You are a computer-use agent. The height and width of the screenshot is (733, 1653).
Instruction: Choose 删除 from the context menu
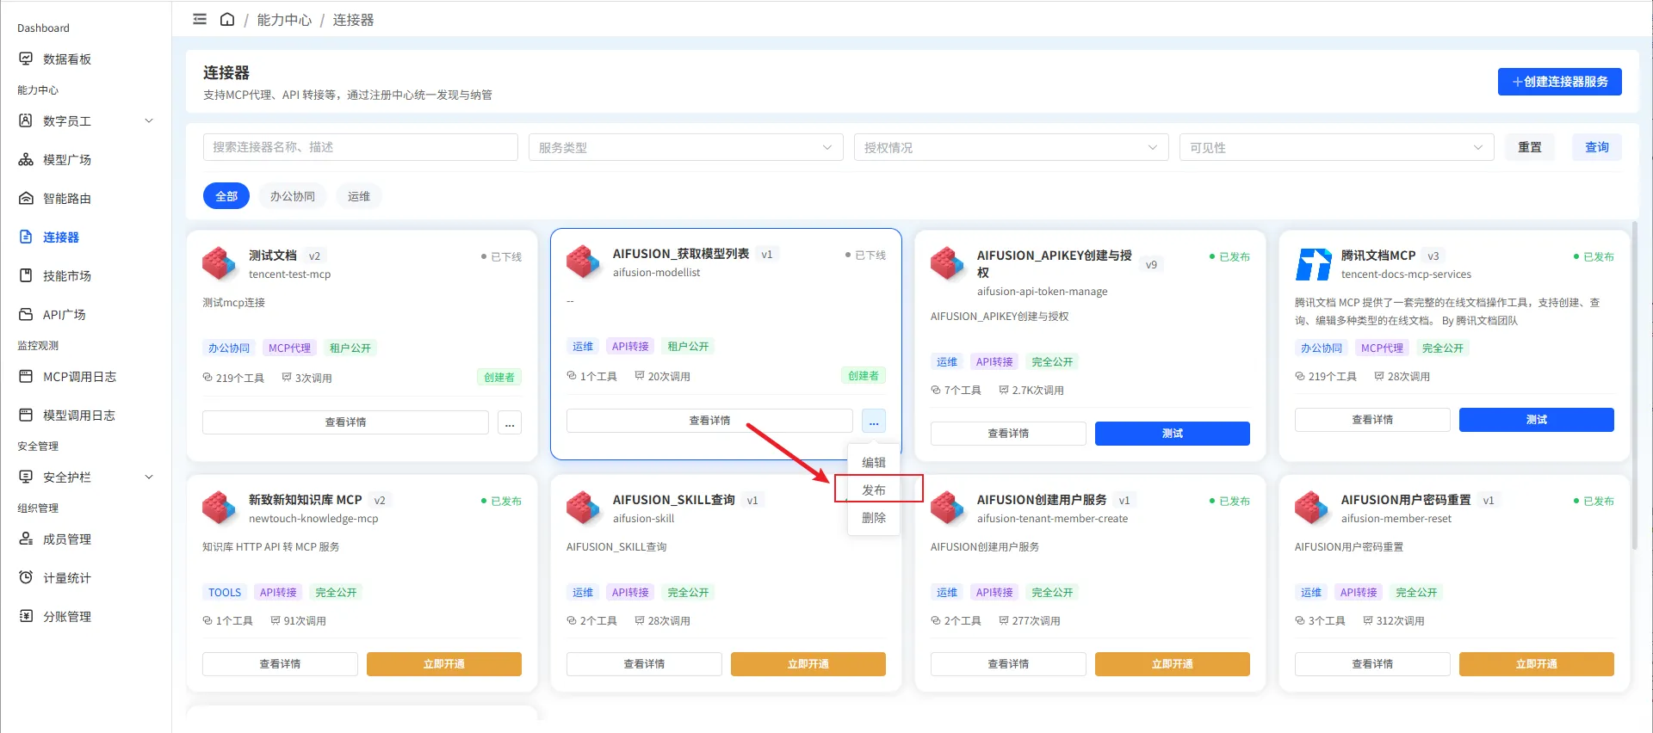[x=874, y=517]
